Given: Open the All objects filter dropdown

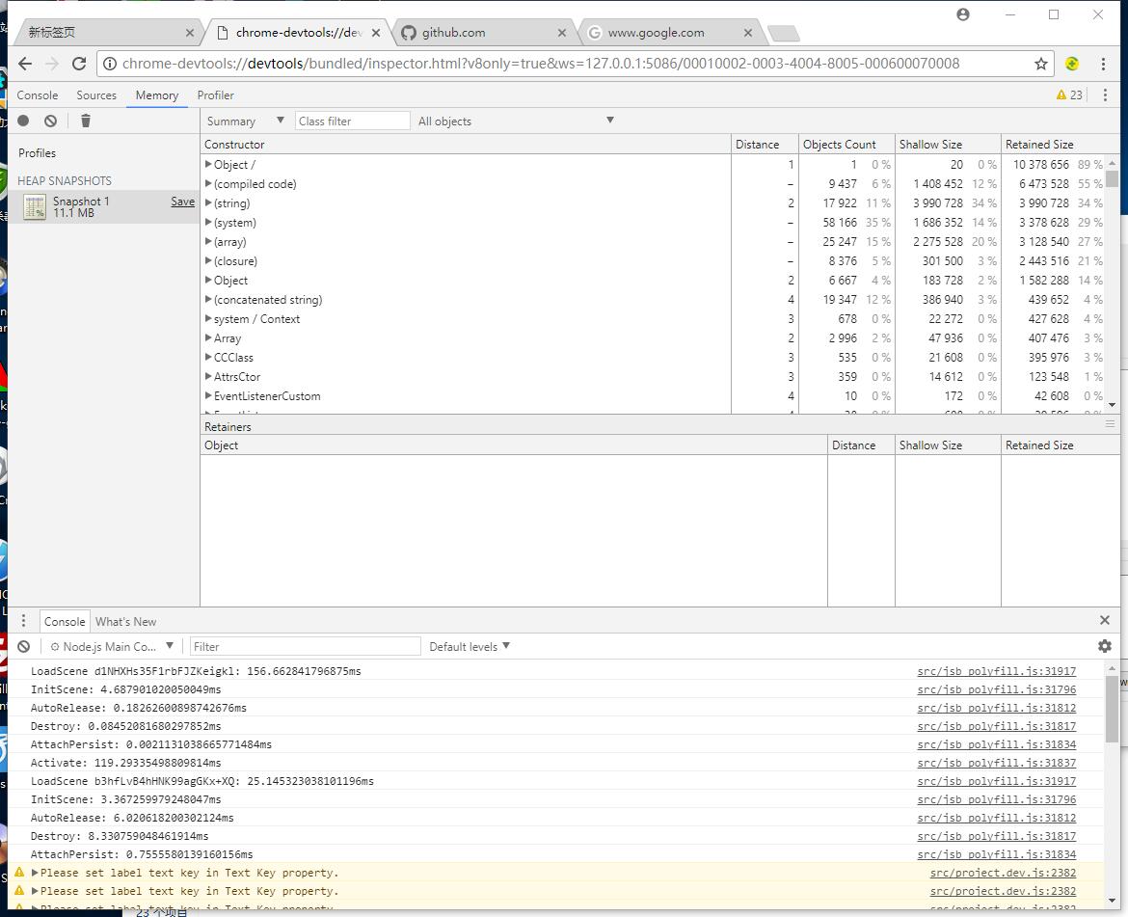Looking at the screenshot, I should point(515,121).
